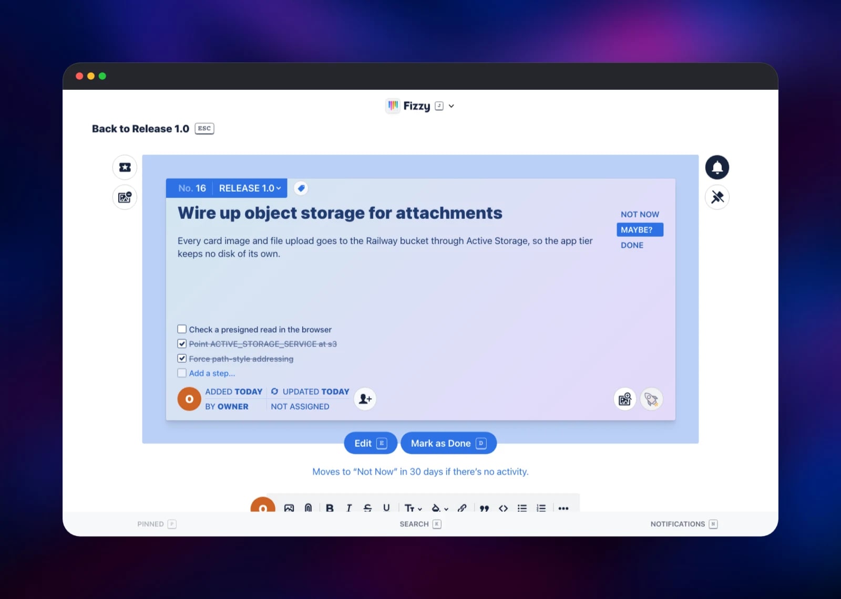Screen dimensions: 841x599
Task: Move card to Done column
Action: pos(632,245)
